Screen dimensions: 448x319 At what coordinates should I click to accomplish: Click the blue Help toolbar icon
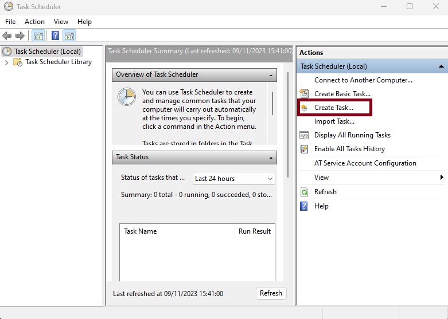[55, 36]
